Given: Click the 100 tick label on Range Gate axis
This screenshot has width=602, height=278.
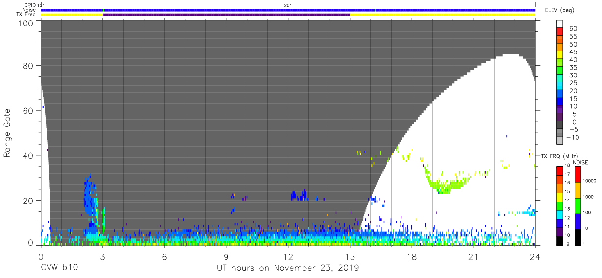Looking at the screenshot, I should click(x=25, y=23).
